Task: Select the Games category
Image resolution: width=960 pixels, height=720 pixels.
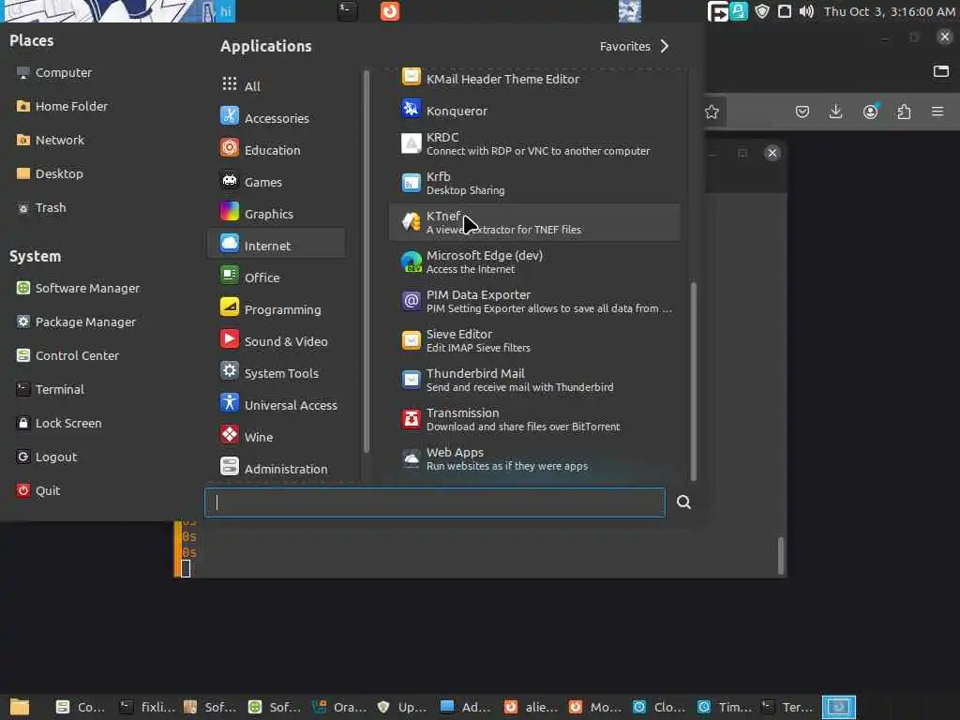Action: (x=277, y=181)
